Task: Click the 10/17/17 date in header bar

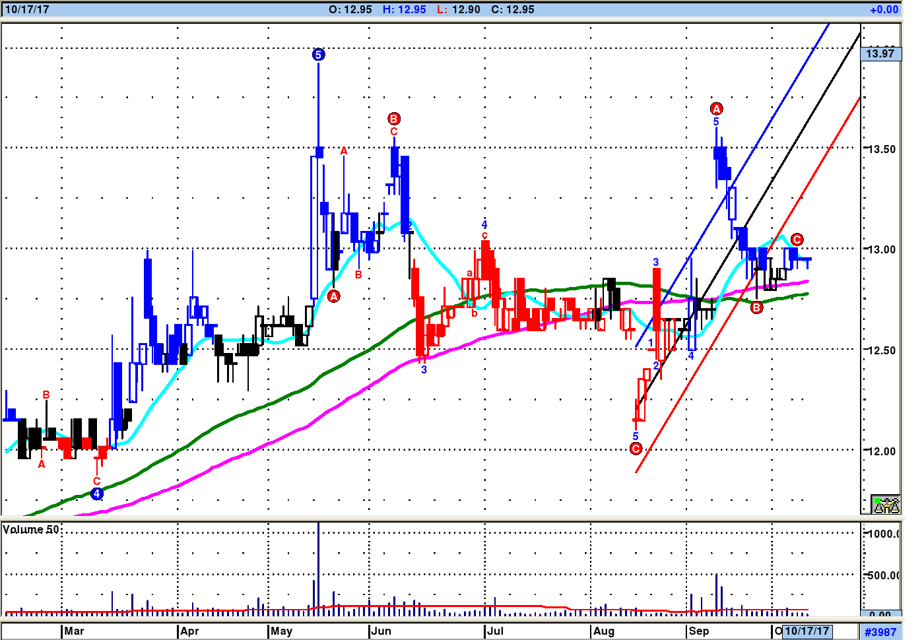Action: (27, 9)
